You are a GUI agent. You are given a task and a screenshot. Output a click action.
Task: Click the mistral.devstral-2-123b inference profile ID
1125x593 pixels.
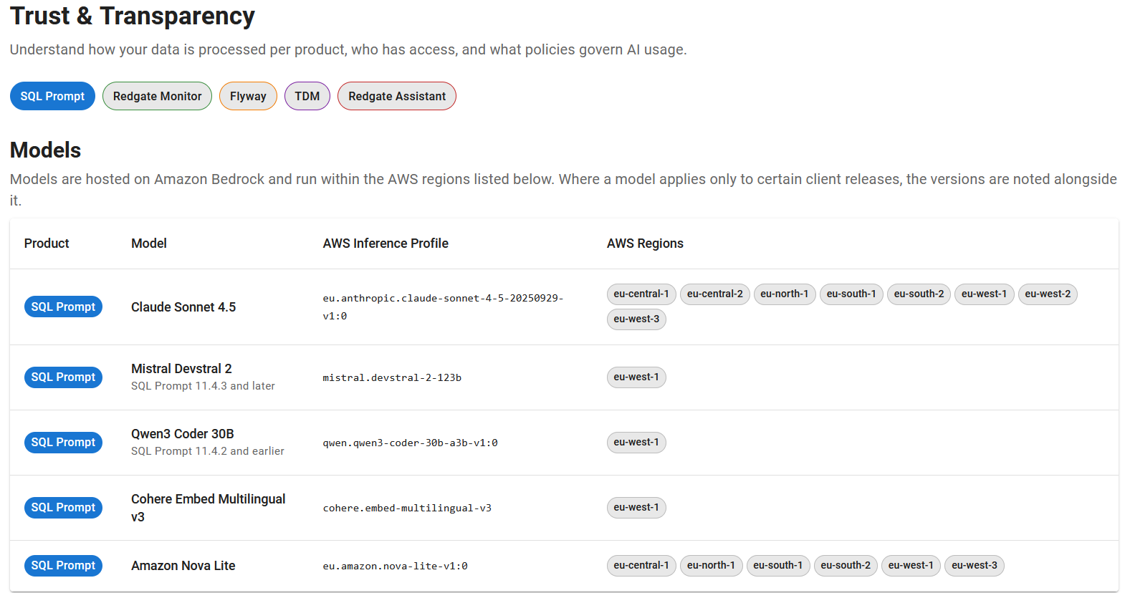tap(392, 377)
